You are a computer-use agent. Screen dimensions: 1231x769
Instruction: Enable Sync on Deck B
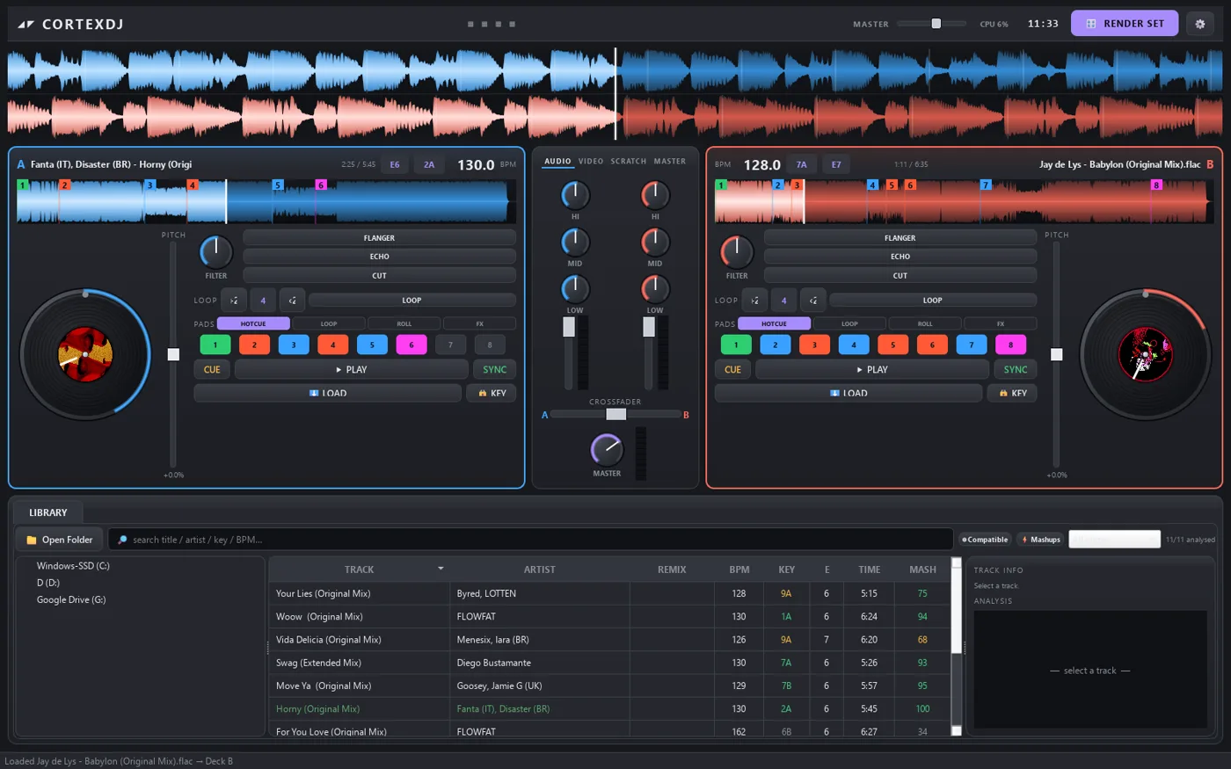pyautogui.click(x=1016, y=369)
